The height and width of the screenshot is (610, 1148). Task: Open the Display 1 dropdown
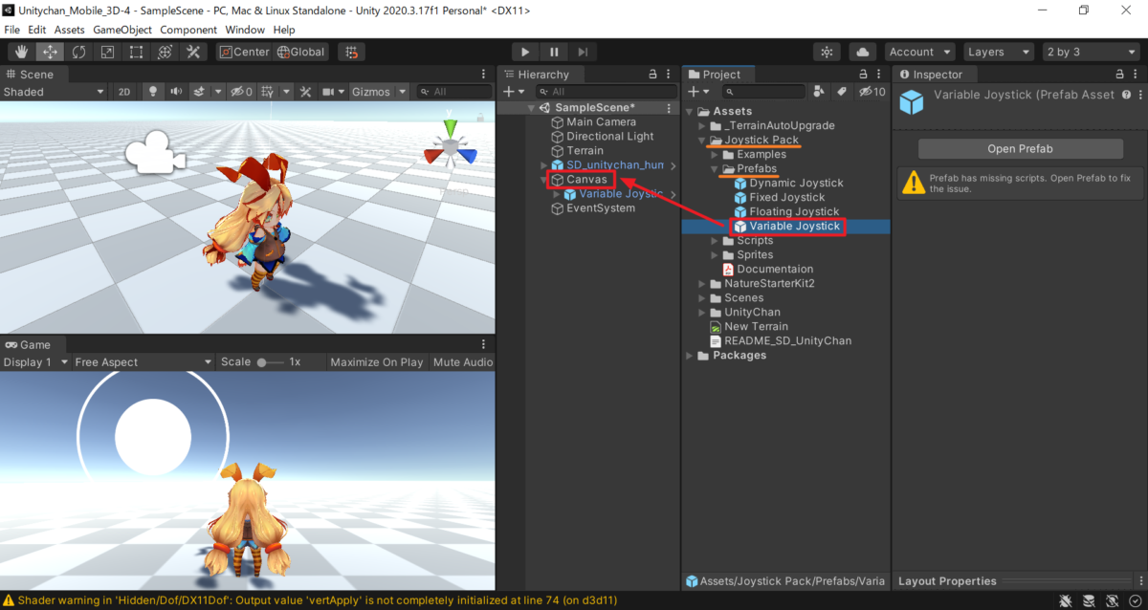point(35,362)
